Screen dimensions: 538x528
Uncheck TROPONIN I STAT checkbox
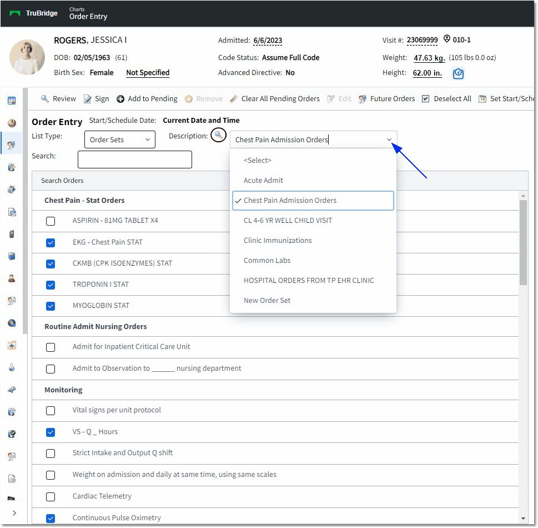pyautogui.click(x=51, y=285)
